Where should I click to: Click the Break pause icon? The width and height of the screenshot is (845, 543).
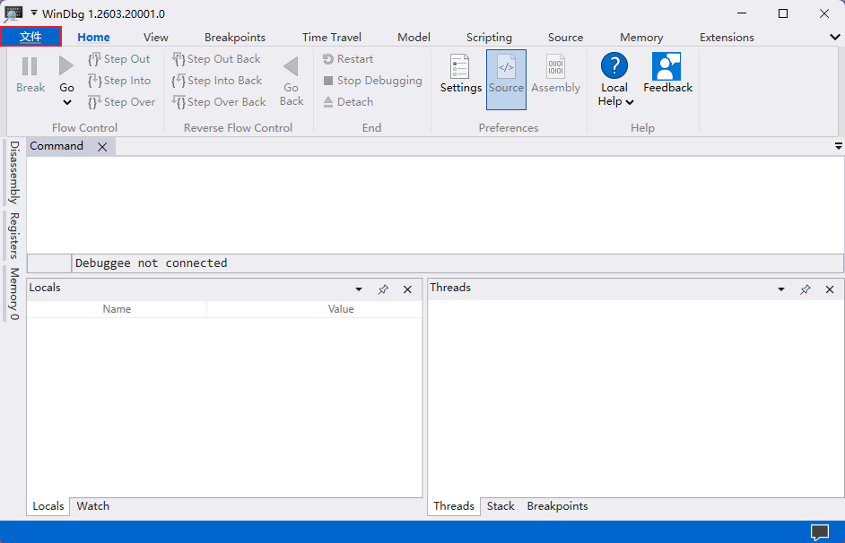(30, 66)
